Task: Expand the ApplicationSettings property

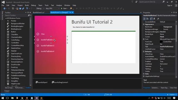Action: (144, 76)
